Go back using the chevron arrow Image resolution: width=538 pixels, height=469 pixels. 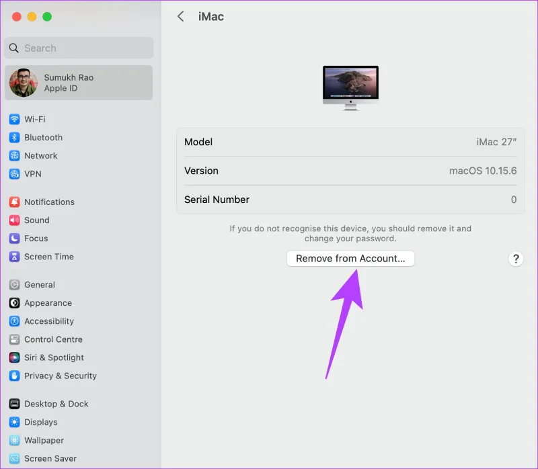point(181,16)
